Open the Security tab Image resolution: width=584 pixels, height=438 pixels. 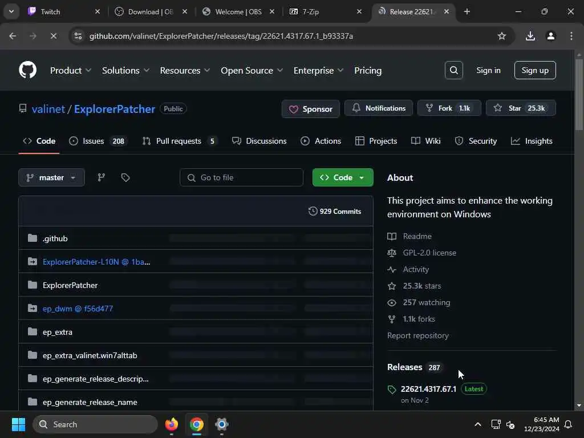(476, 141)
